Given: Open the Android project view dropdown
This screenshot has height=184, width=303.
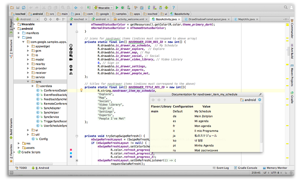Looking at the screenshot, I should pos(27,19).
